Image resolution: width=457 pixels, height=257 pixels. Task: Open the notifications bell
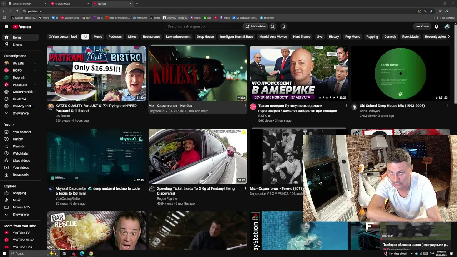[x=436, y=26]
